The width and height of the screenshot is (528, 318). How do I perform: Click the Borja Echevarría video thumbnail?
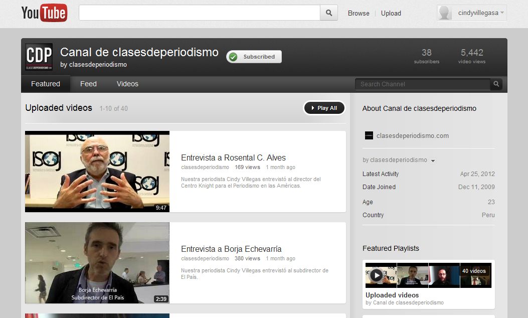click(x=97, y=263)
